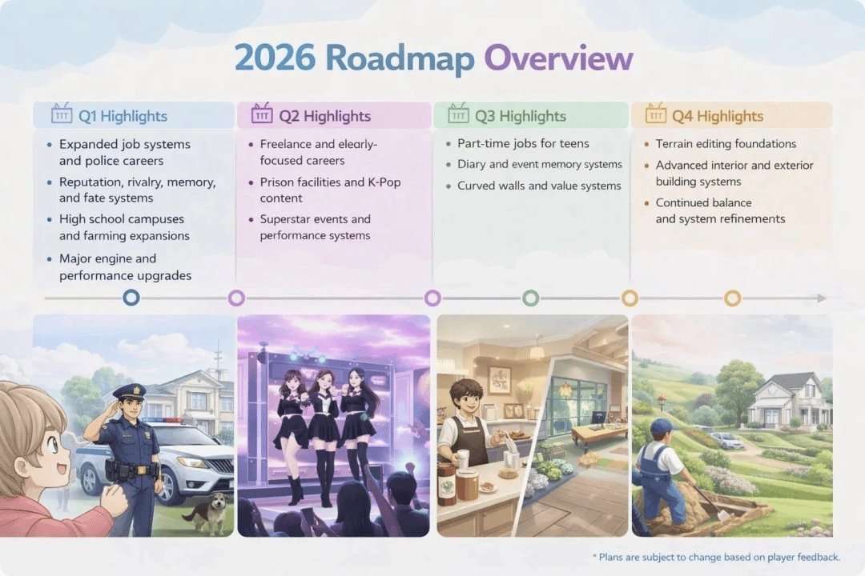
Task: Click the "Part-time jobs for teens" bullet
Action: coord(523,144)
